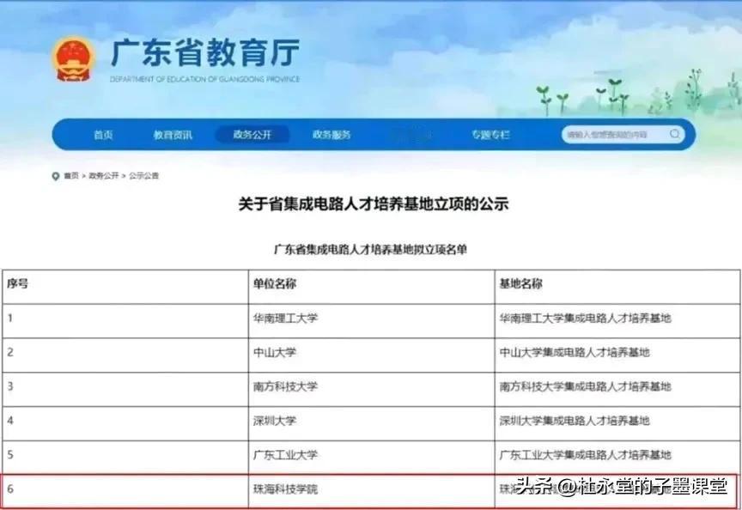
Task: Click the national emblem logo
Action: pos(73,59)
